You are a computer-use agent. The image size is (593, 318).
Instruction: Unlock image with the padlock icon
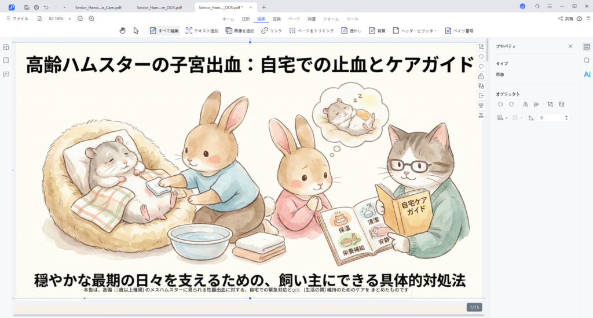coord(481,76)
